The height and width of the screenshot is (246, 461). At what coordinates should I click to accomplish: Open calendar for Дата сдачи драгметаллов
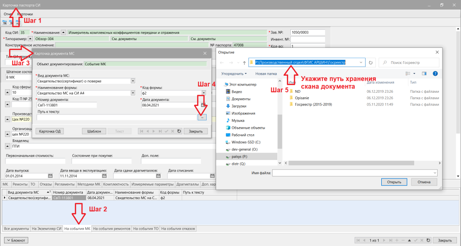click(158, 176)
